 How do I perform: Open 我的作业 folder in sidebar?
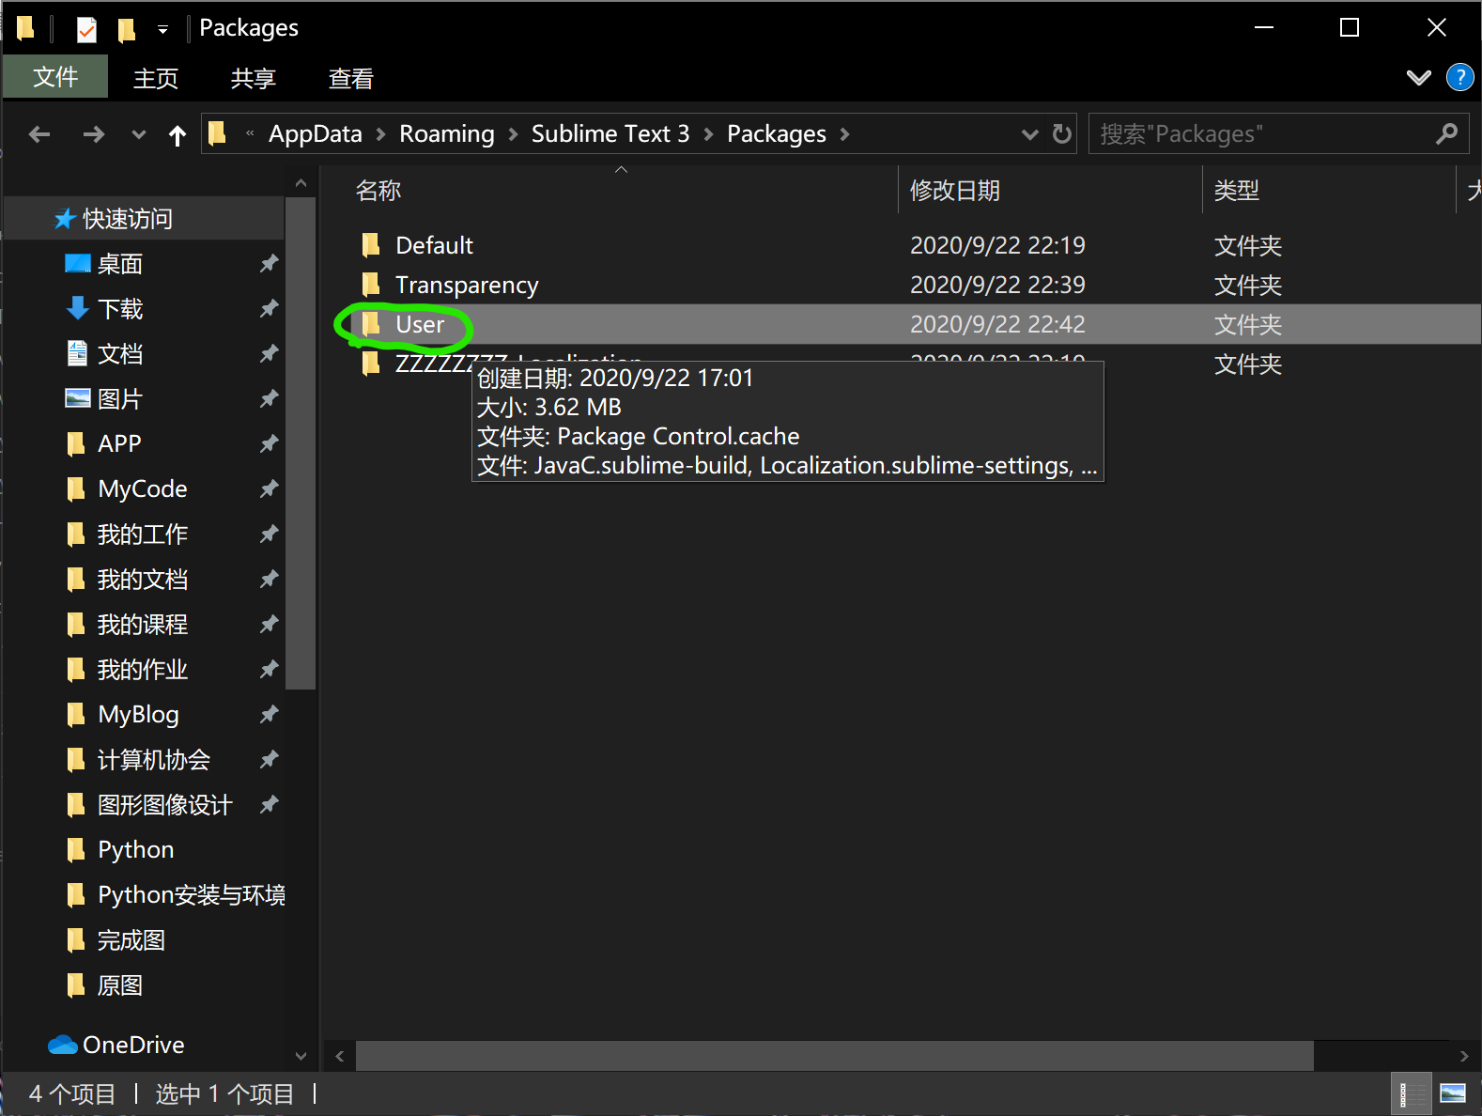click(143, 670)
